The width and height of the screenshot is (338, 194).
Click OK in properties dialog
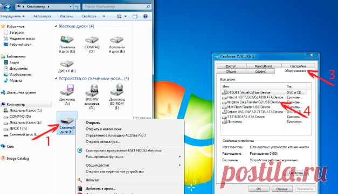(259, 189)
